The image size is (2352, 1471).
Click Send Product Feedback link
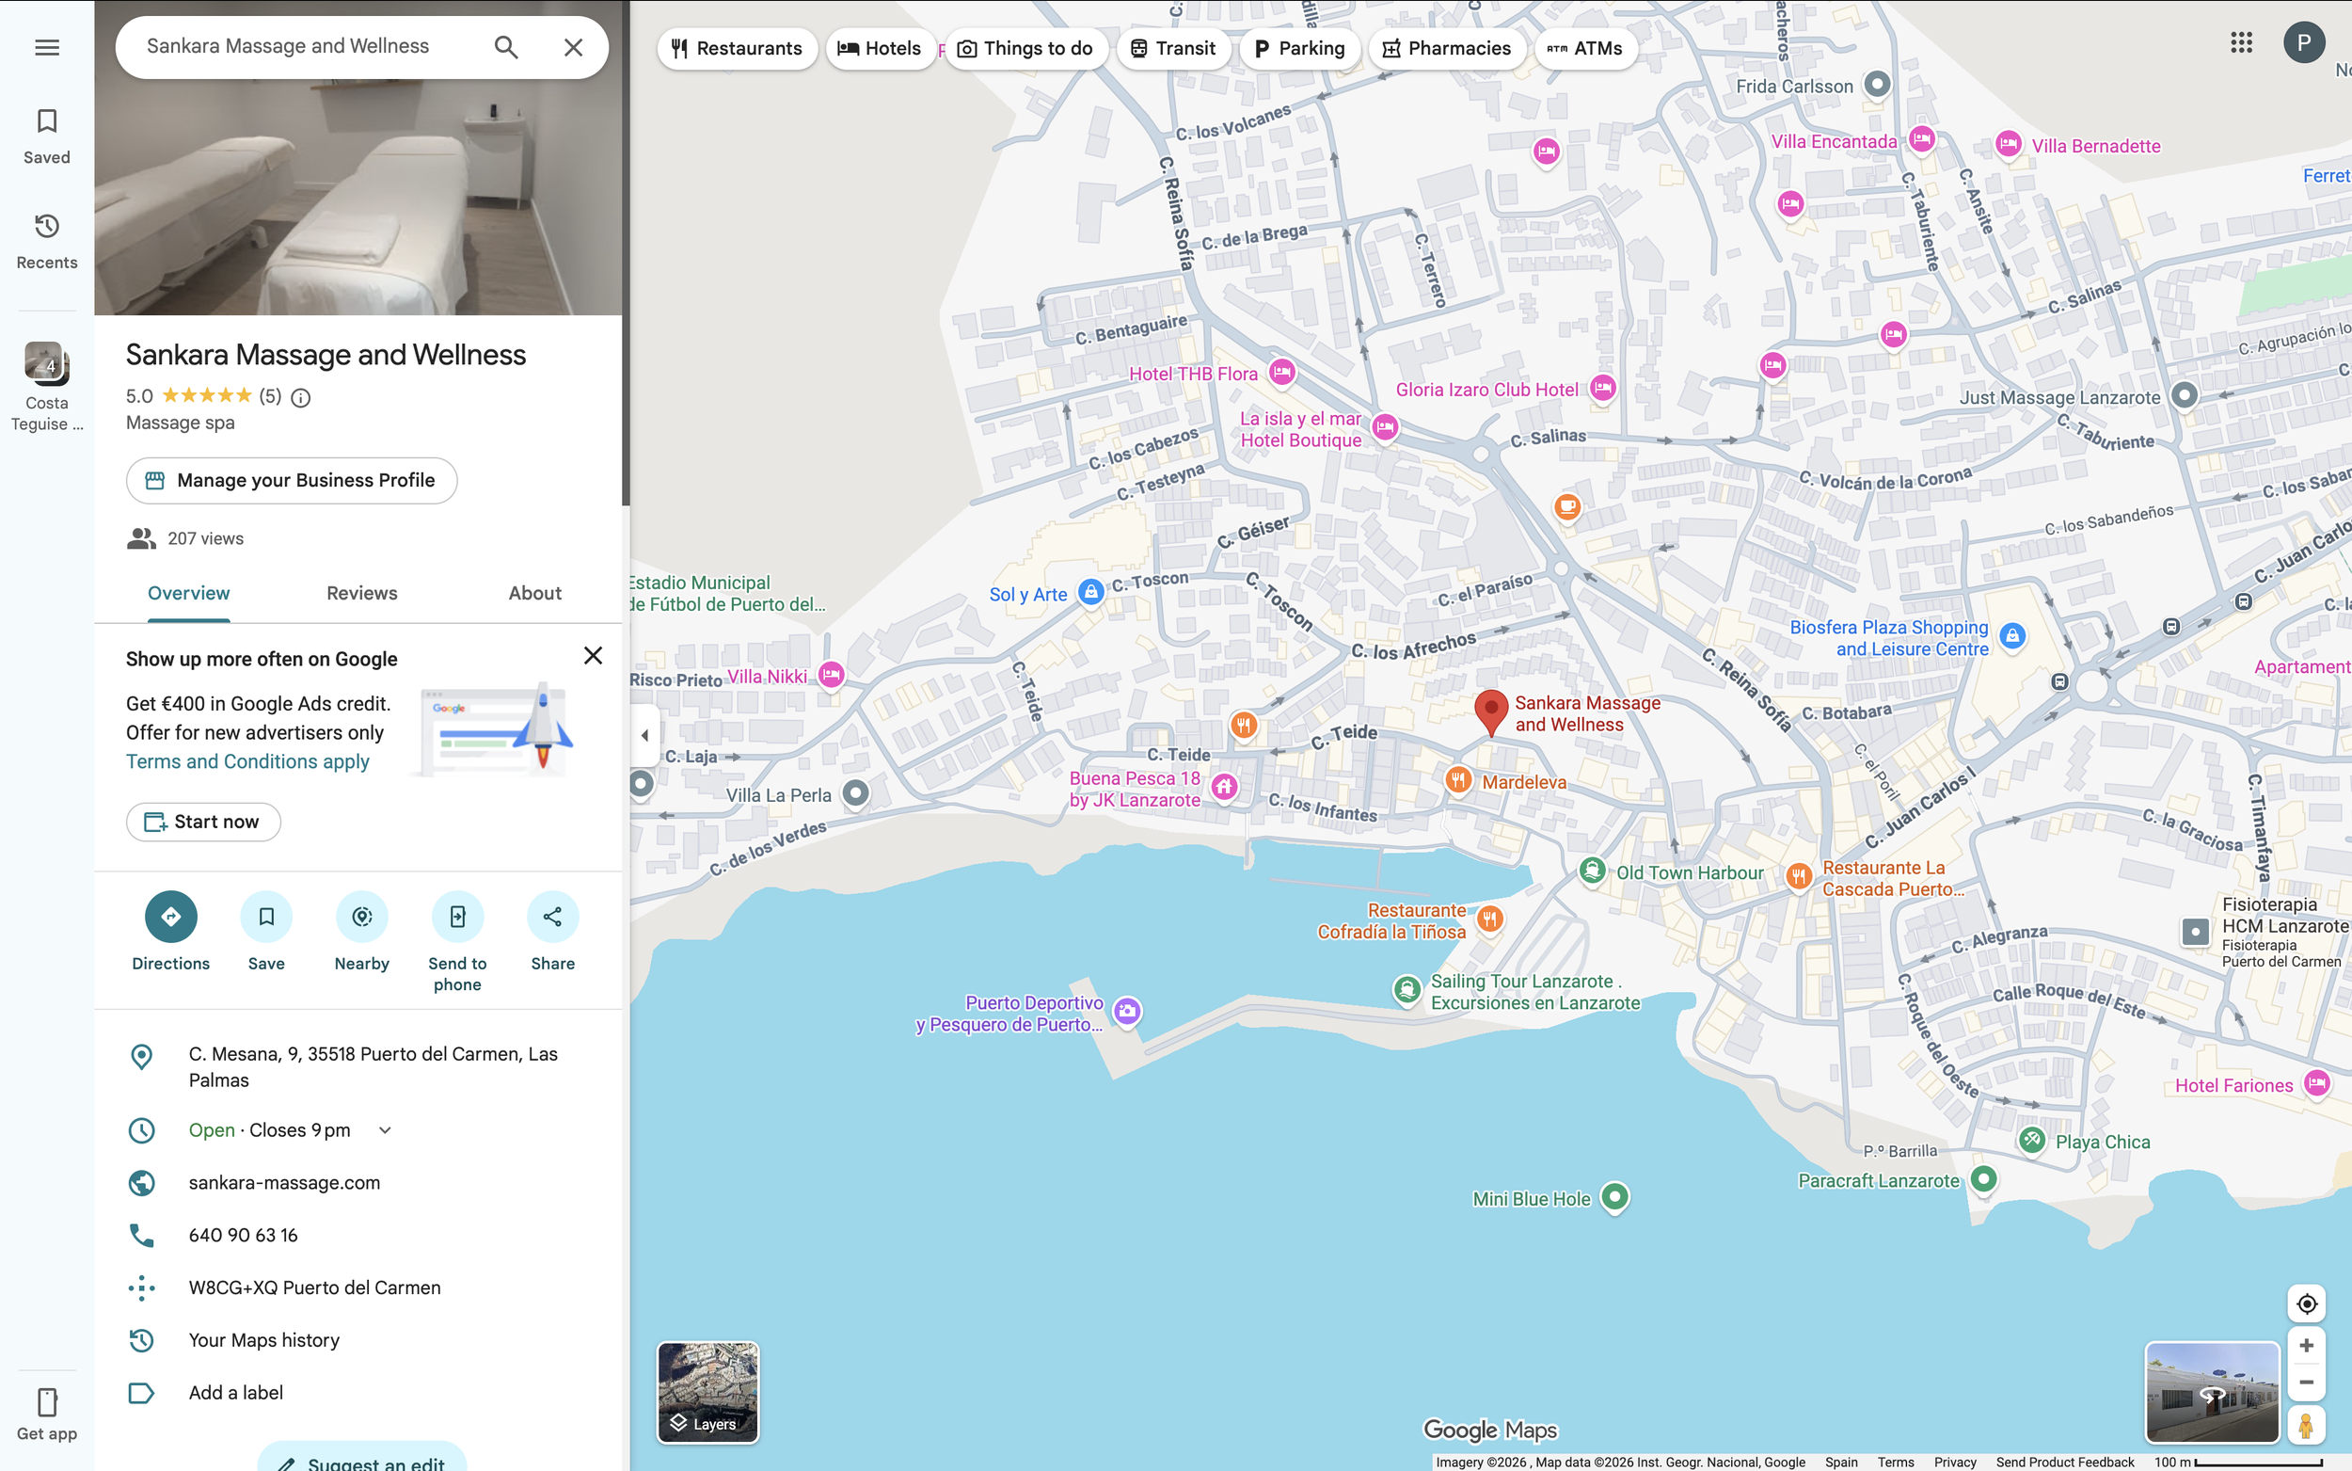[2064, 1463]
